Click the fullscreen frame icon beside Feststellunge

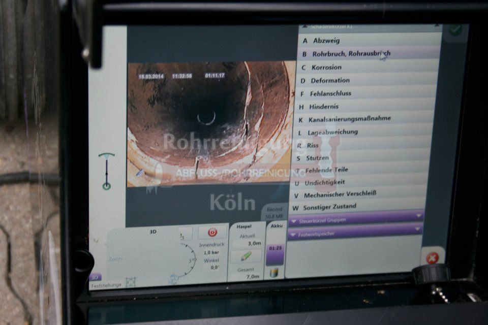131,282
